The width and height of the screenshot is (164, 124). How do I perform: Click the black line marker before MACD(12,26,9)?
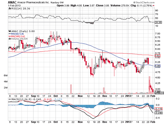pyautogui.click(x=10, y=99)
